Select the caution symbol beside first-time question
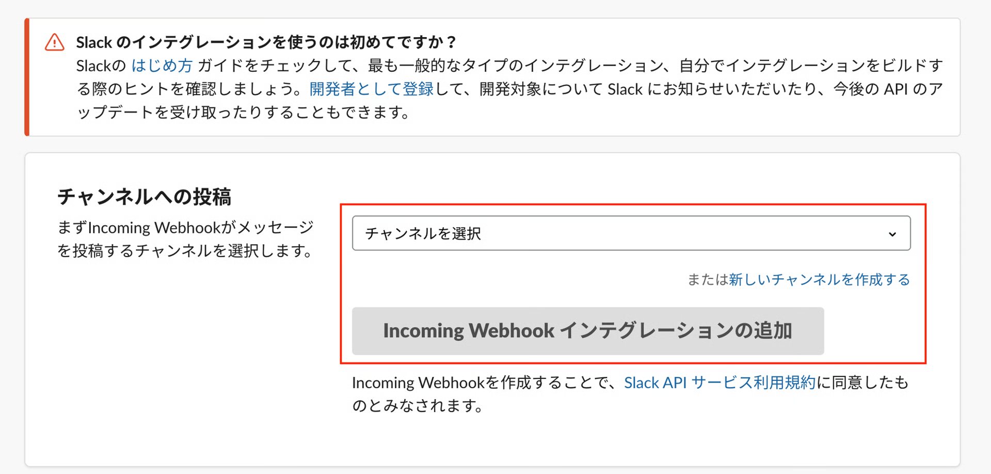The height and width of the screenshot is (474, 991). pos(54,42)
